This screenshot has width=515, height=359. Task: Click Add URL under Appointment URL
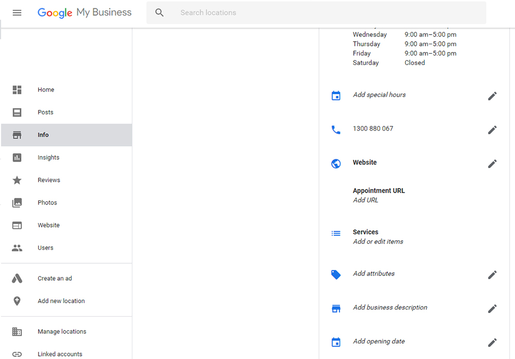366,200
